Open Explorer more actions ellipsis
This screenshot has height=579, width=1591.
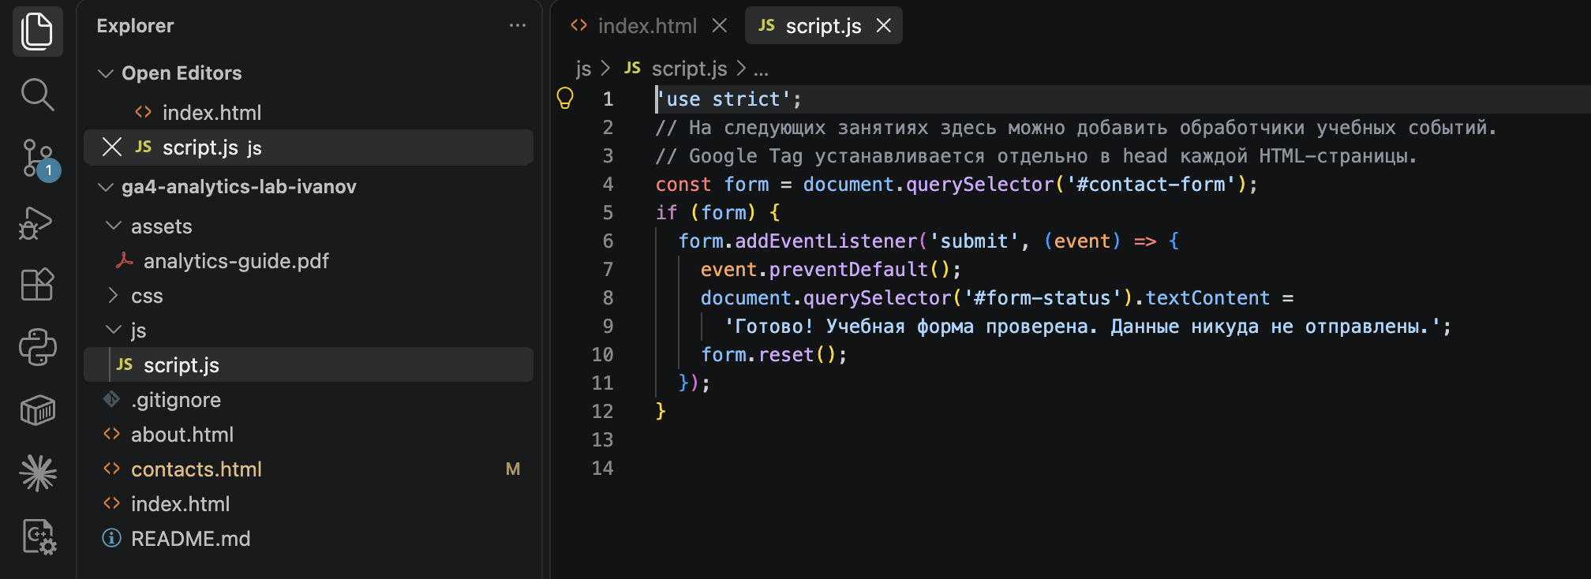tap(518, 25)
